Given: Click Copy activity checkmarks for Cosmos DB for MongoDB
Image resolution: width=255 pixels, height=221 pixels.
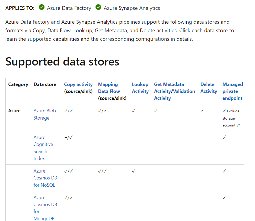Looking at the screenshot, I should click(x=68, y=198).
